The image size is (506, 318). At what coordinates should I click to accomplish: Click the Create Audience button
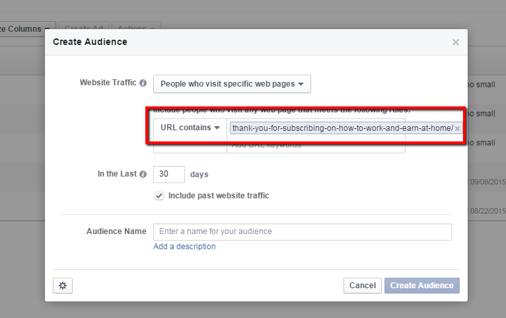[x=421, y=286]
